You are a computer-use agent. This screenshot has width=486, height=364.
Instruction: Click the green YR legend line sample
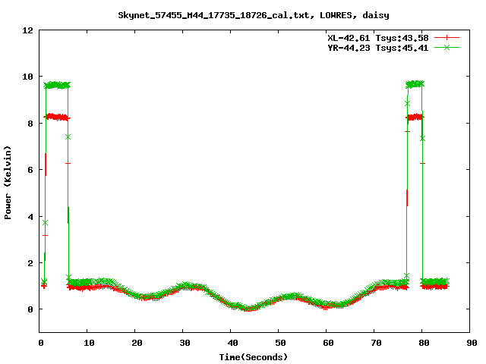pos(447,47)
